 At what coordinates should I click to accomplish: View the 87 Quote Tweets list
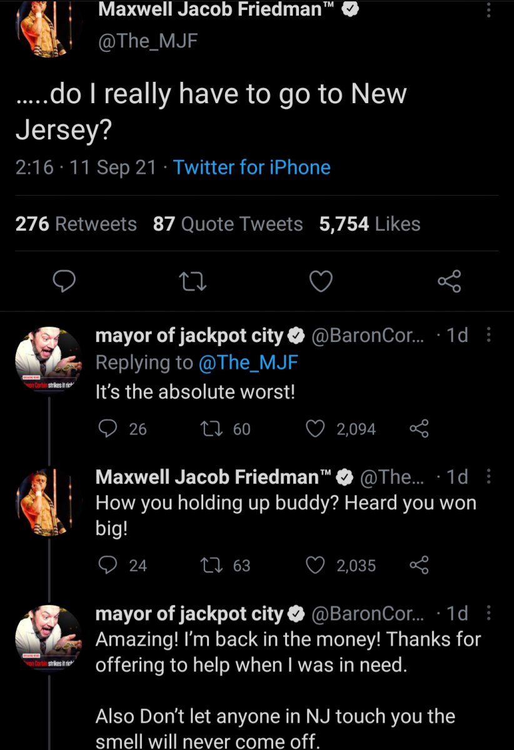(228, 224)
